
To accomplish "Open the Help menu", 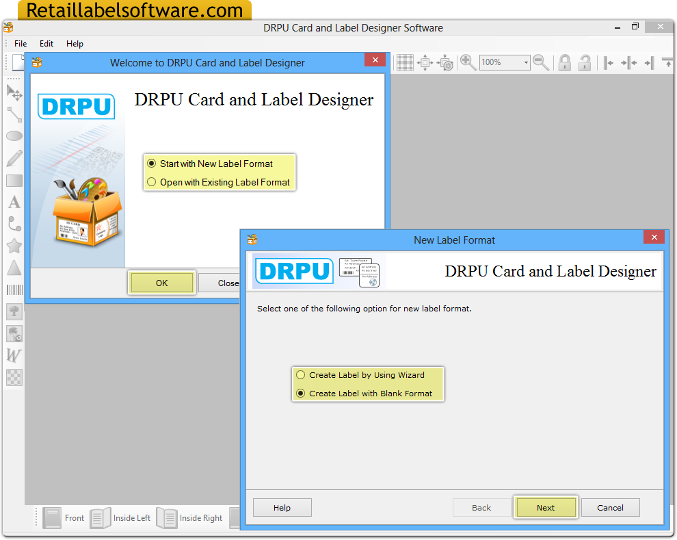I will click(x=75, y=43).
